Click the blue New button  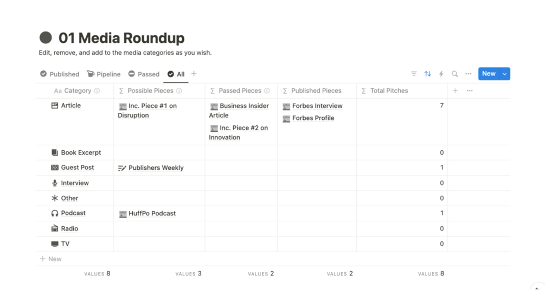pyautogui.click(x=488, y=74)
